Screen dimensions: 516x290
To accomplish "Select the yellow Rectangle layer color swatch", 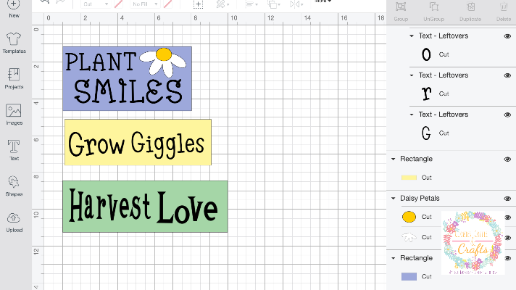I will (x=409, y=178).
